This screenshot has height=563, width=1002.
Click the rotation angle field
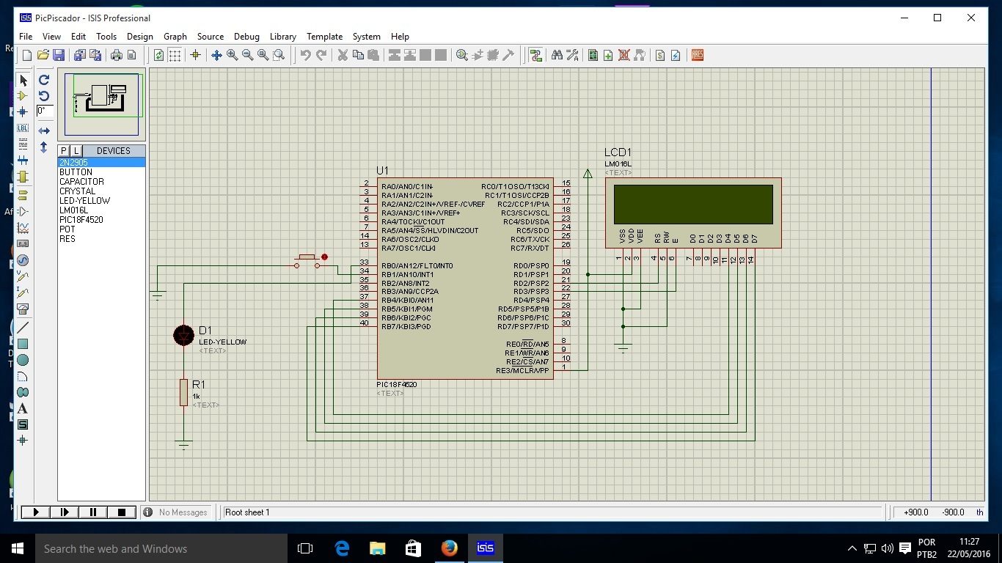[x=45, y=111]
